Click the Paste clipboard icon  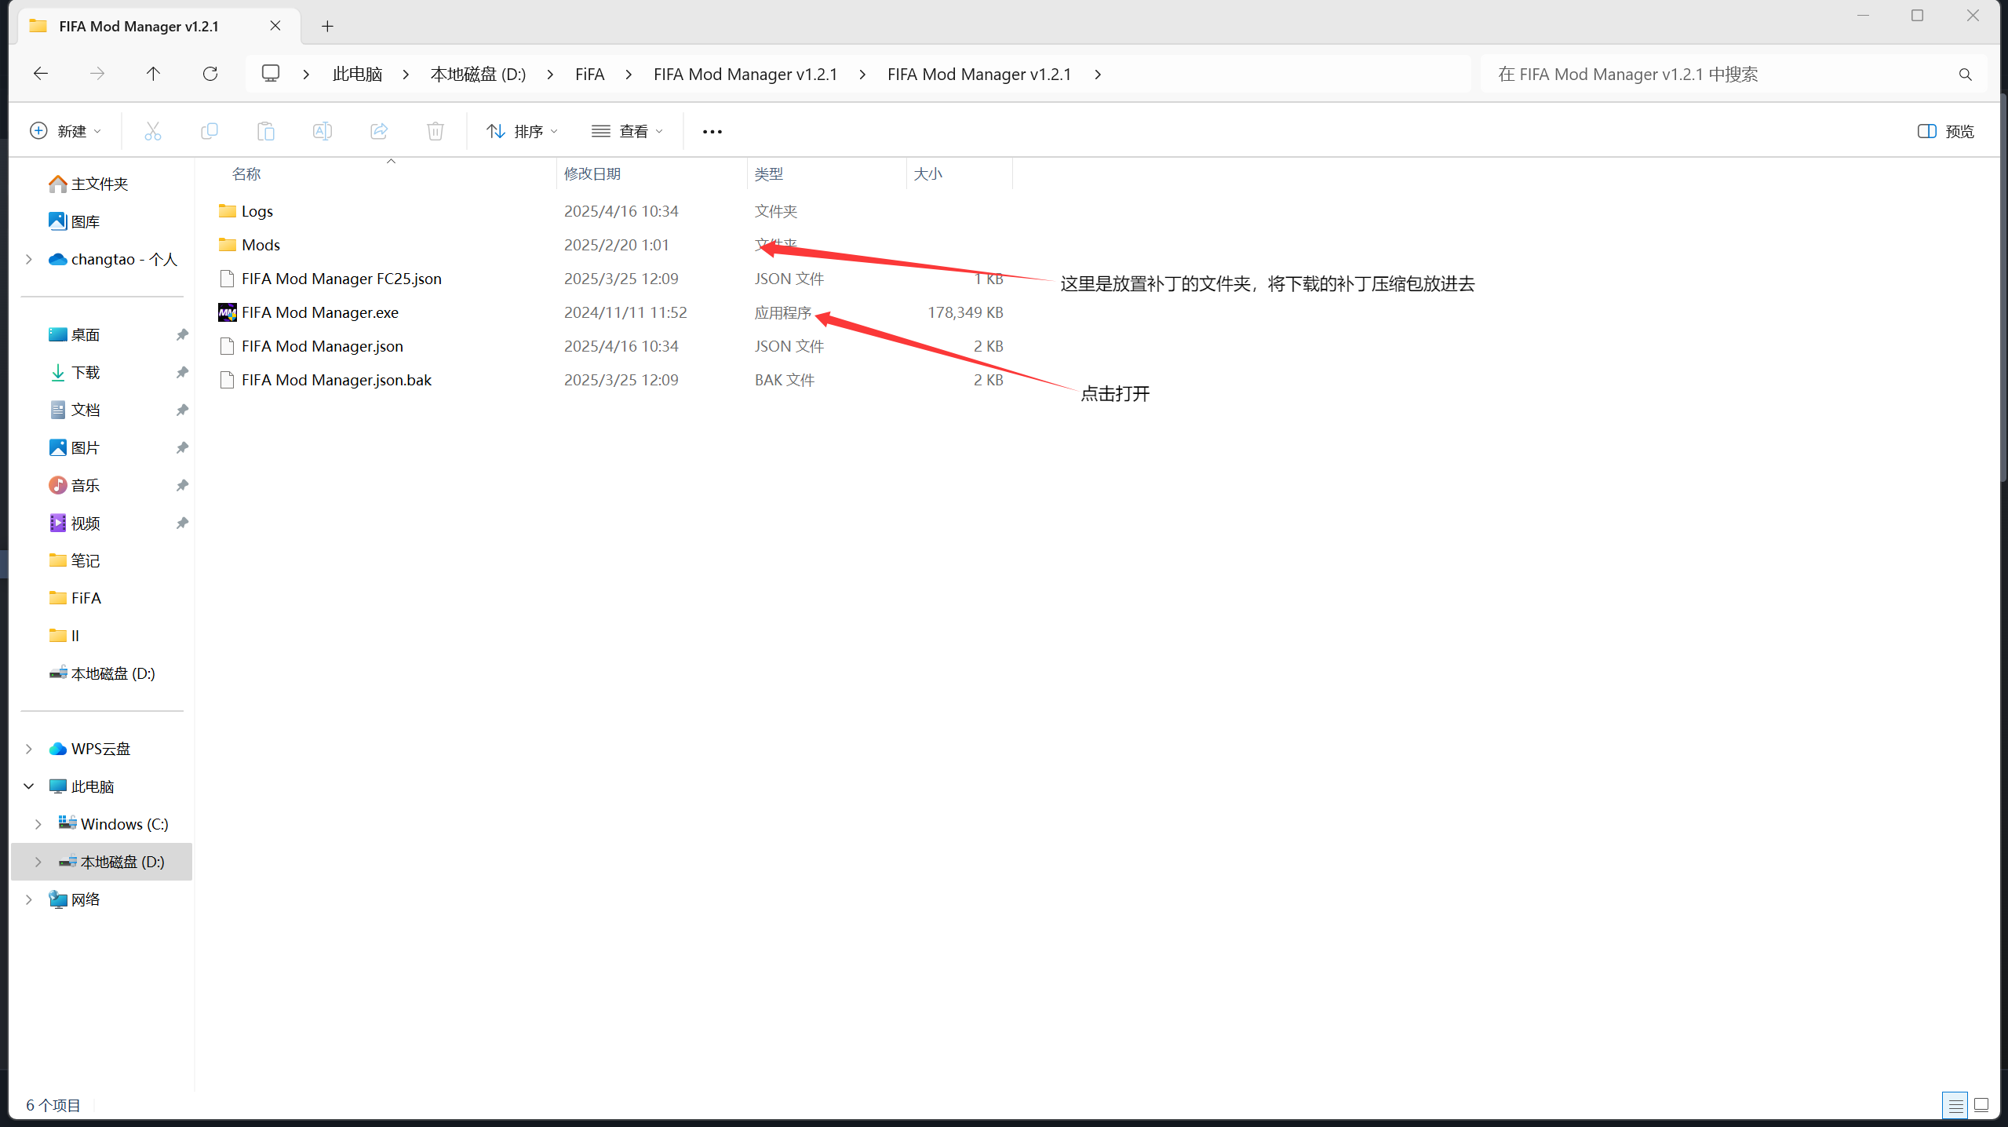click(x=266, y=131)
